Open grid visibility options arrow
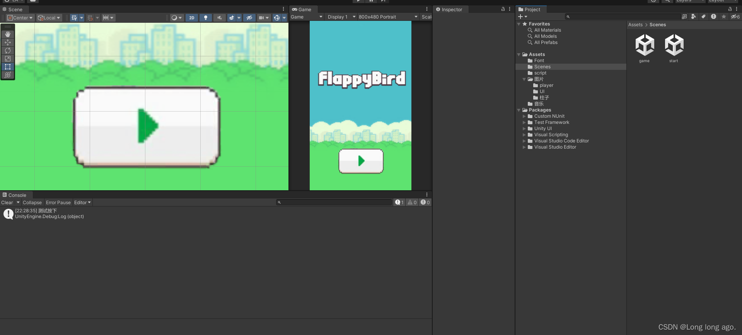This screenshot has height=335, width=742. click(82, 18)
